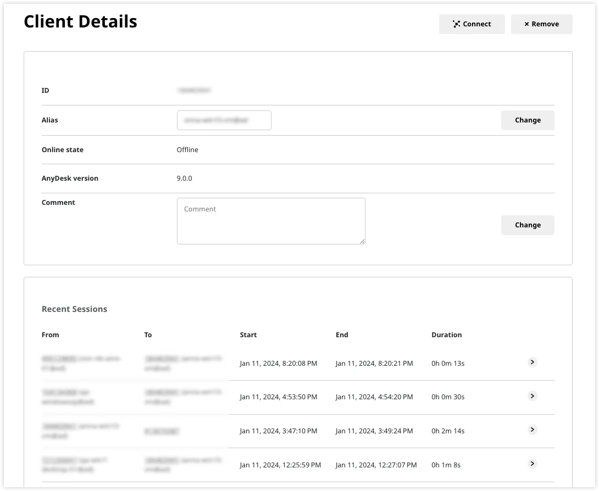Image resolution: width=599 pixels, height=491 pixels.
Task: Click end time Jan 11, 2024, 12:27:07 PM
Action: 376,465
